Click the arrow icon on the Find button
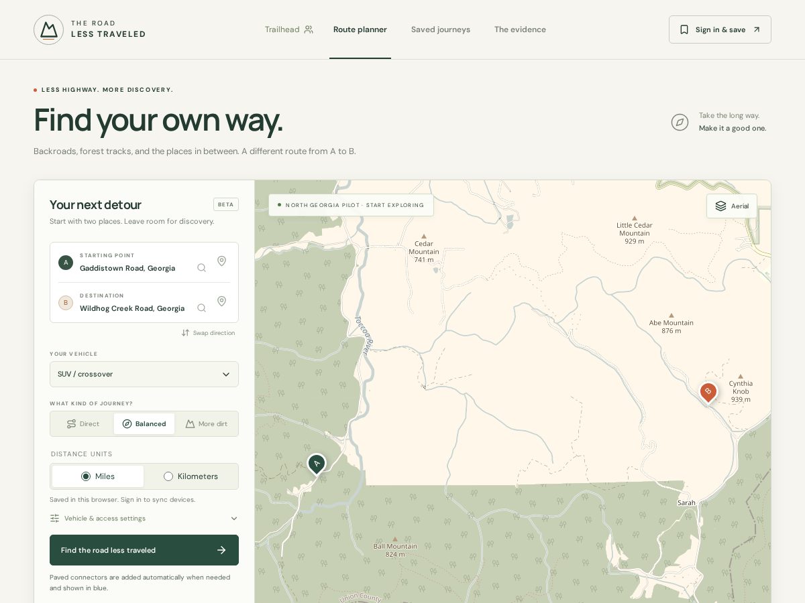Image resolution: width=805 pixels, height=603 pixels. point(221,550)
